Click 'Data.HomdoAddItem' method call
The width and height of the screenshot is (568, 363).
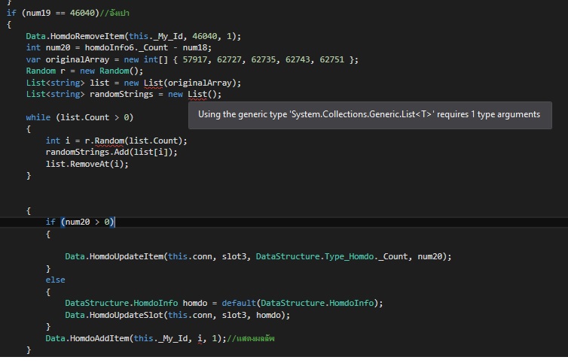point(87,338)
